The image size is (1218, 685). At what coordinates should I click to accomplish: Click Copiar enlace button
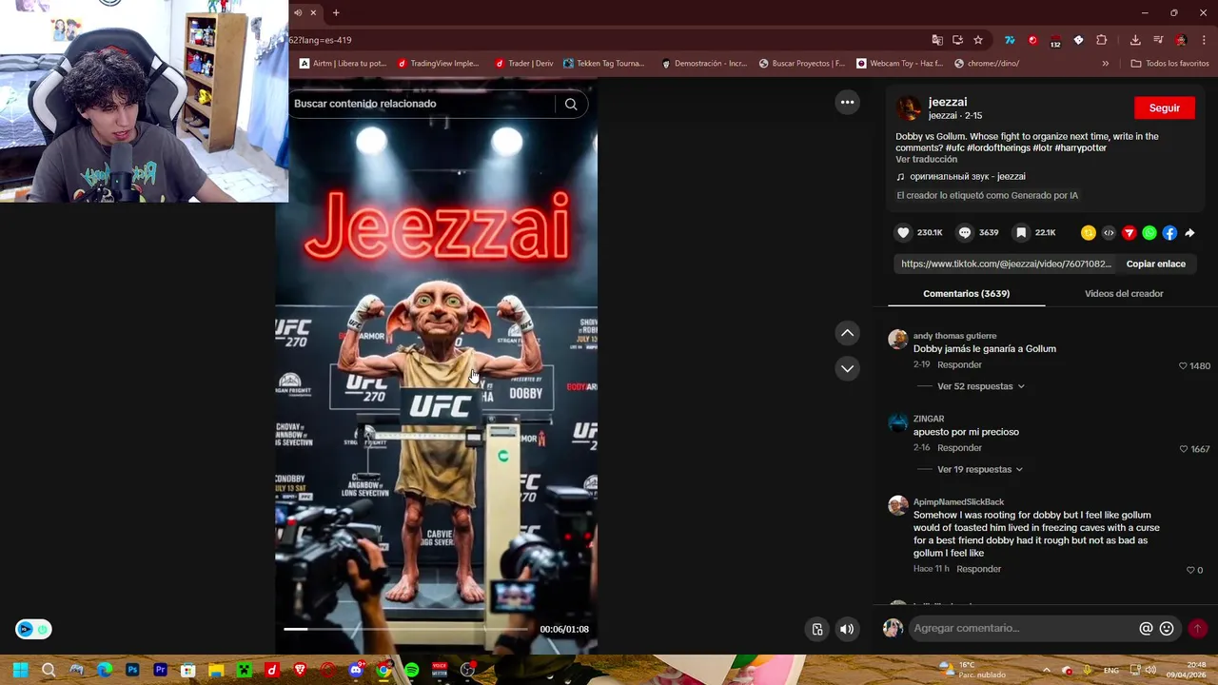click(1155, 264)
